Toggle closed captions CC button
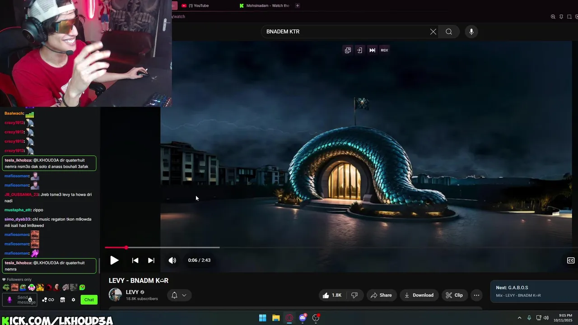578x325 pixels. tap(571, 260)
